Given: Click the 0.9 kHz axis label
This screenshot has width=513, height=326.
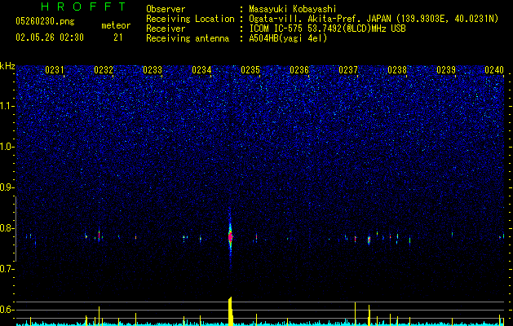Looking at the screenshot, I should point(7,187).
